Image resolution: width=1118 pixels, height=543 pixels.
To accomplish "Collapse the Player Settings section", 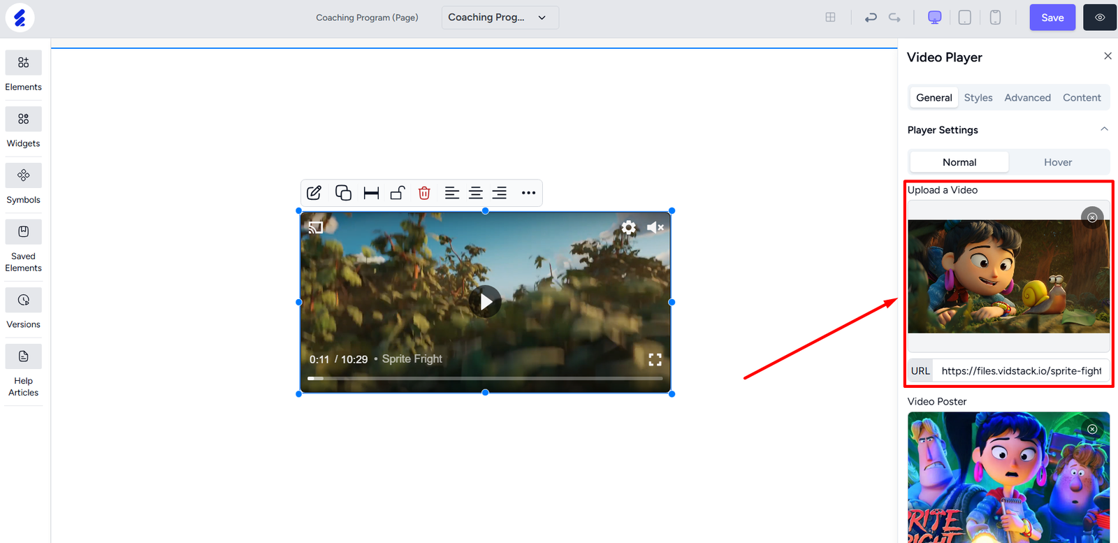I will point(1104,129).
